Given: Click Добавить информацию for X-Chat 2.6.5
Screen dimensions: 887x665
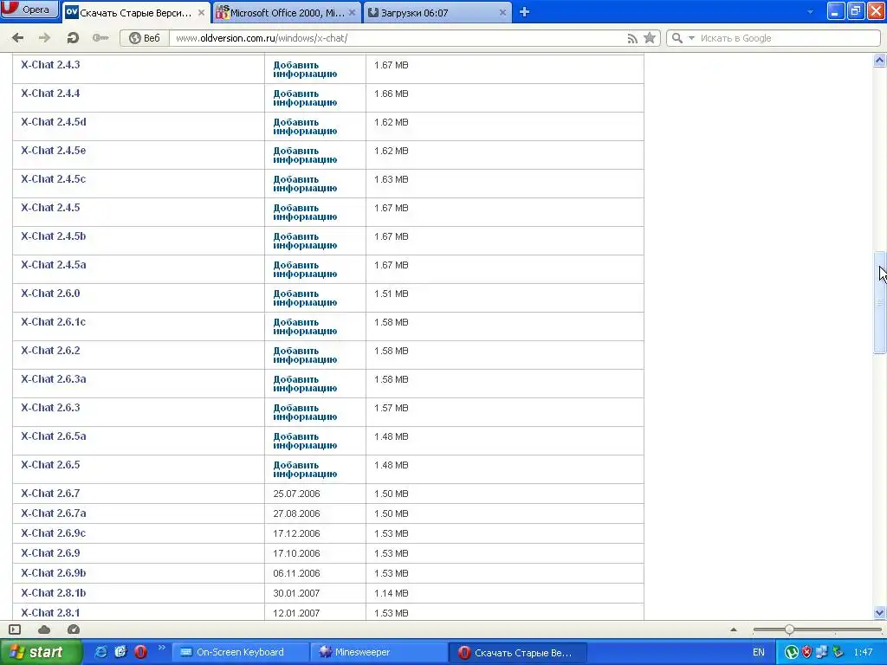Looking at the screenshot, I should coord(305,469).
